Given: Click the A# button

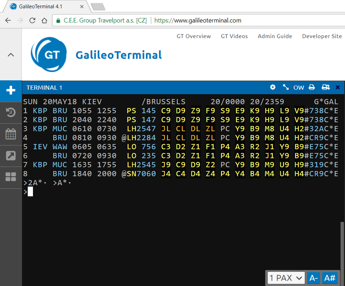Looking at the screenshot, I should coord(330,278).
